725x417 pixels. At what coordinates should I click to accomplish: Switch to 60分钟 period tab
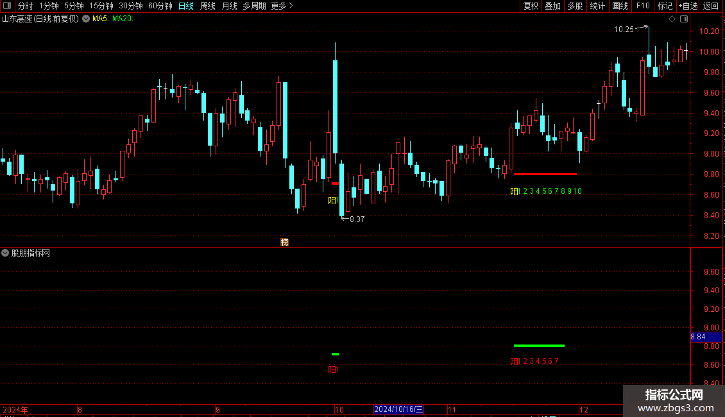pos(160,6)
